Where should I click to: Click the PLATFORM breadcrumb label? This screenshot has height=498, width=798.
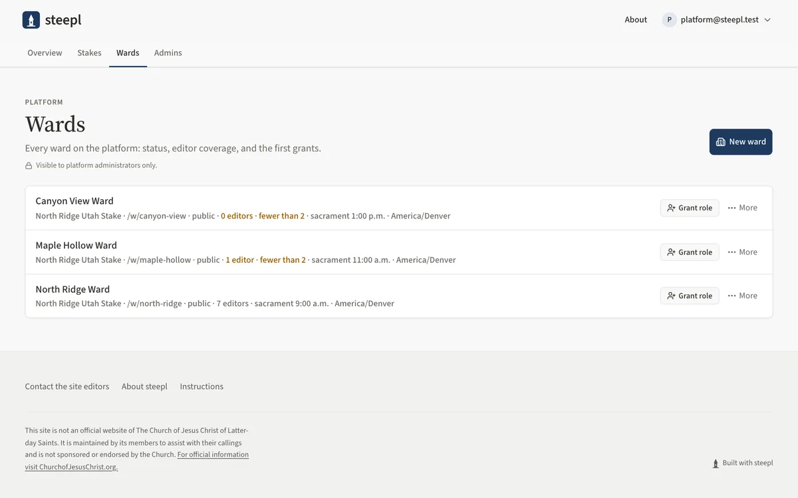[x=44, y=102]
